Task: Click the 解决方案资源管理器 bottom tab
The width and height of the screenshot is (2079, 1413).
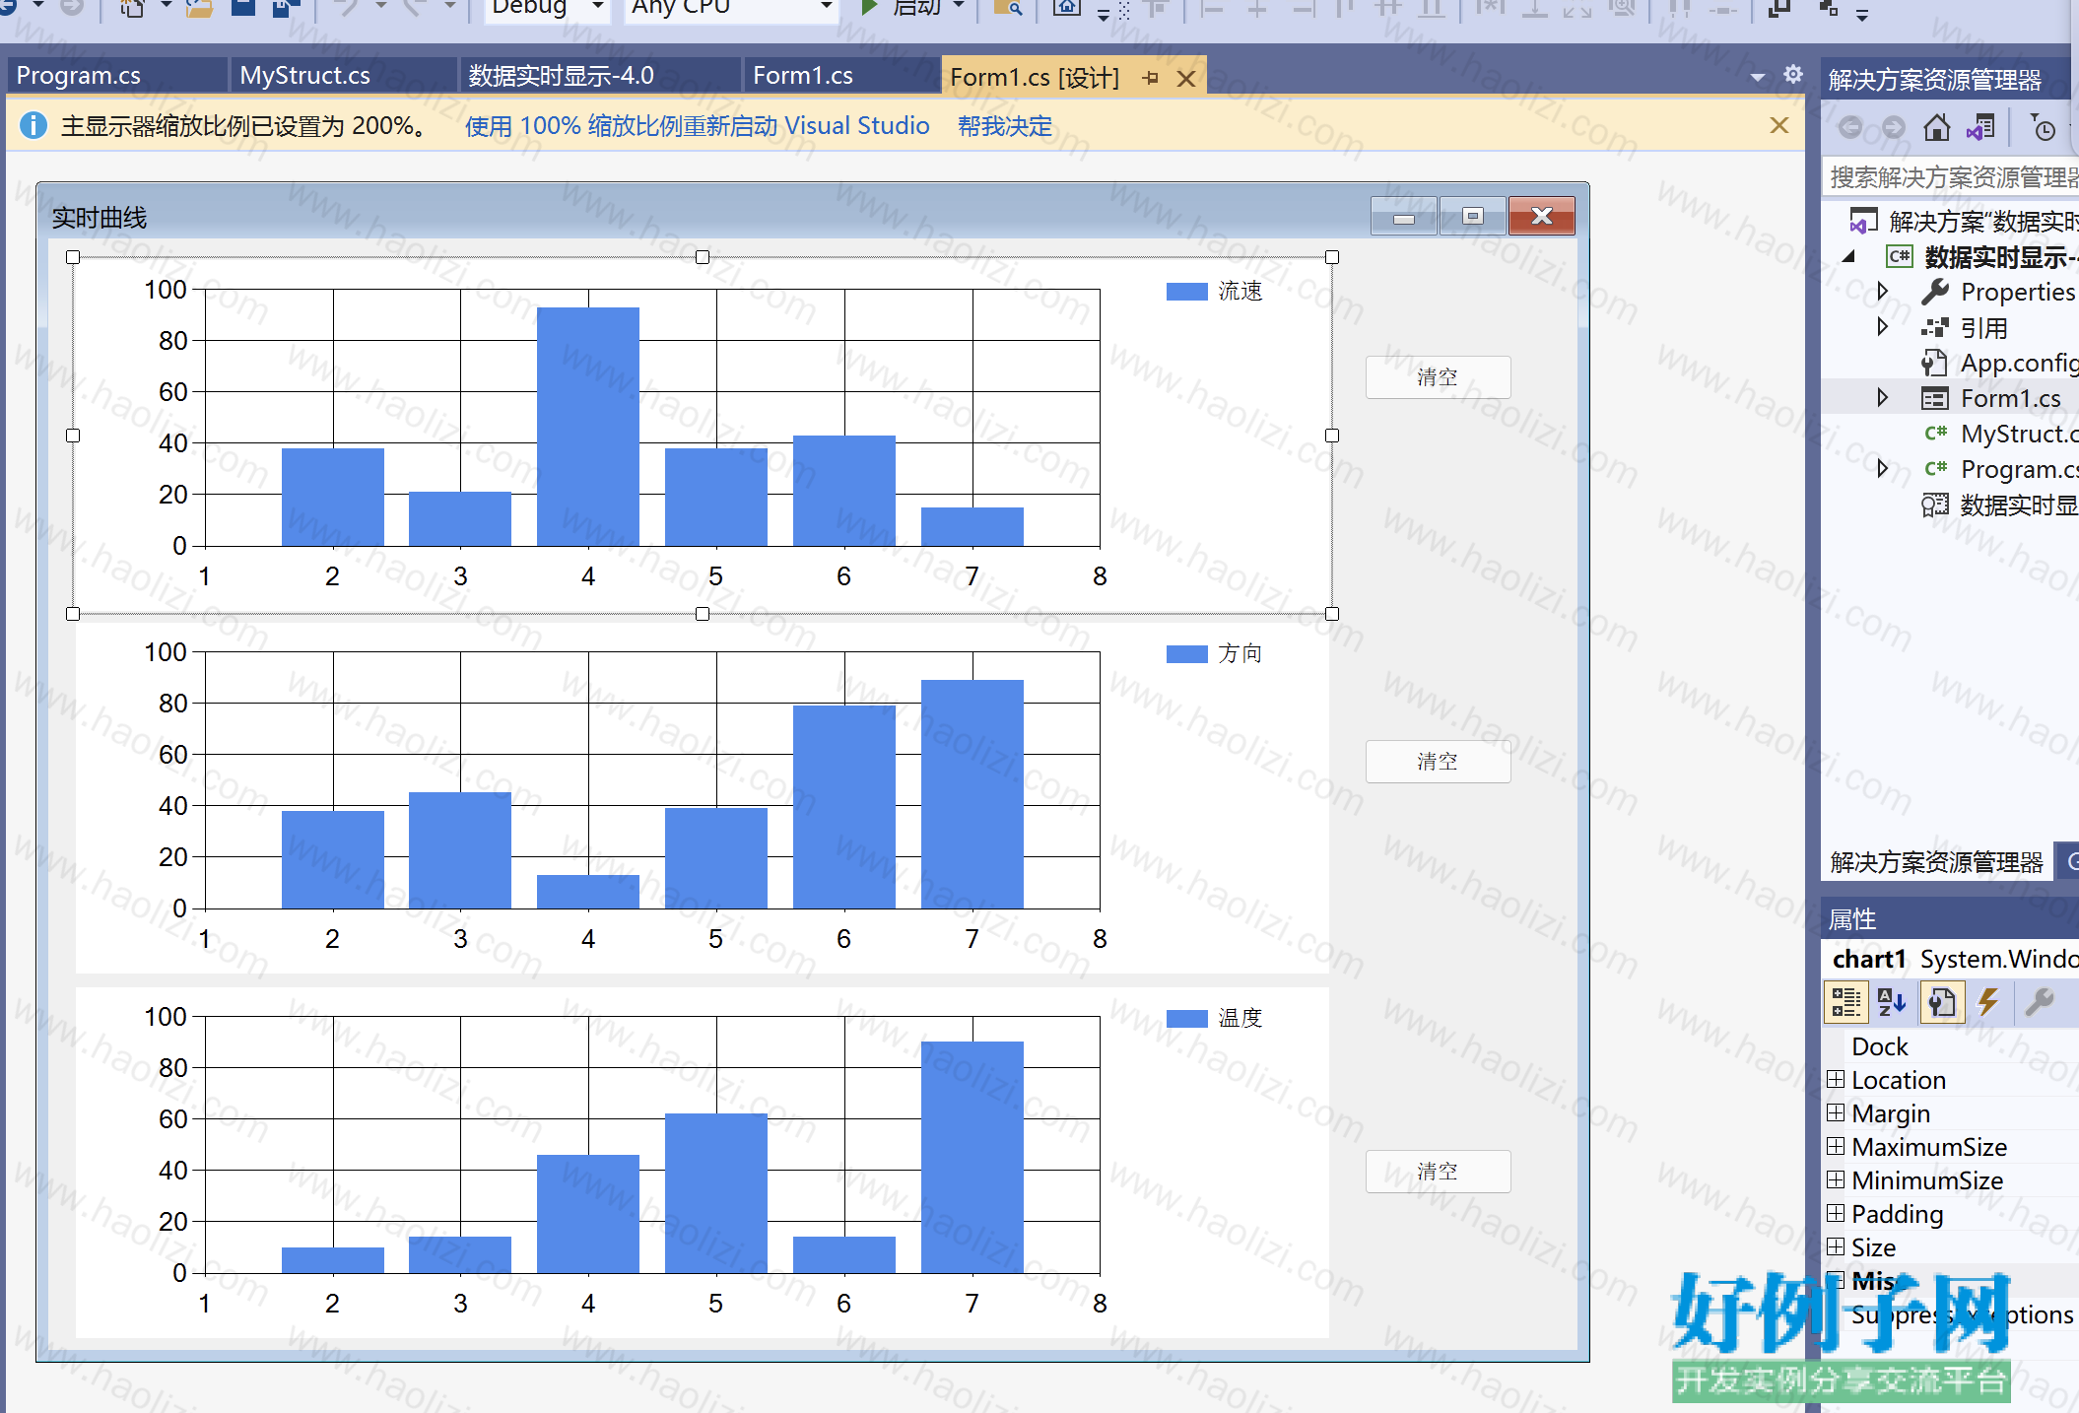Action: (x=1936, y=862)
